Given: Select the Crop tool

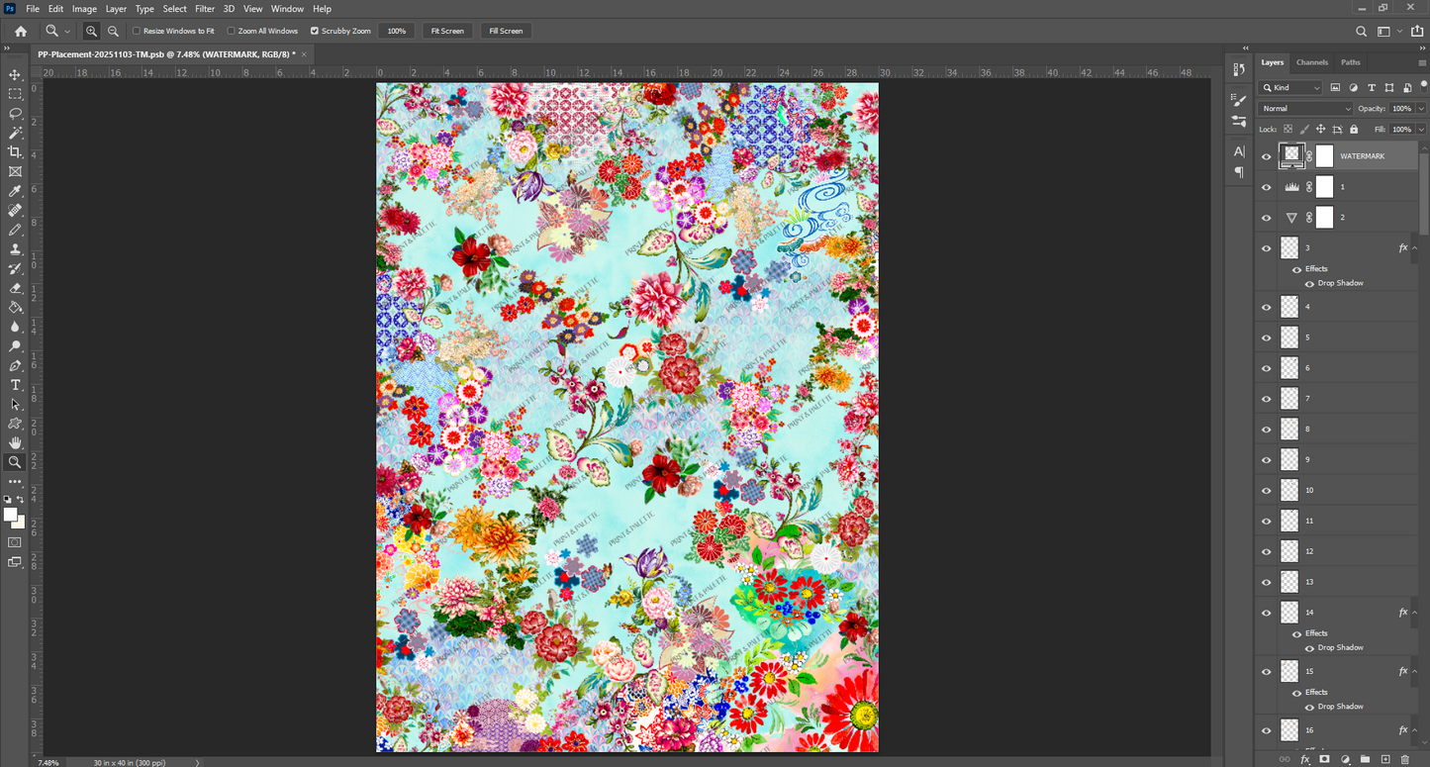Looking at the screenshot, I should (15, 151).
